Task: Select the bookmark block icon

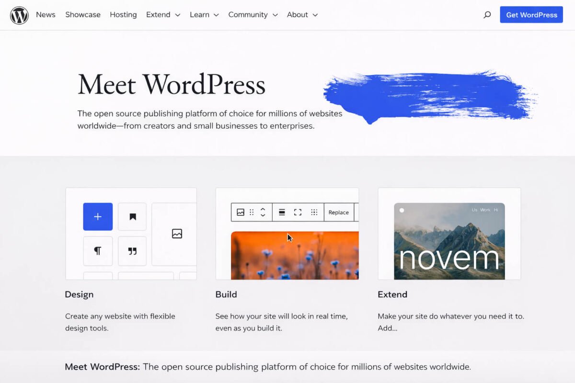Action: click(132, 216)
